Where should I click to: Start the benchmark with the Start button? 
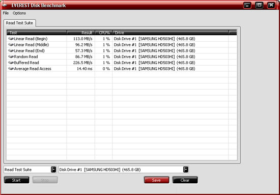pyautogui.click(x=16, y=180)
